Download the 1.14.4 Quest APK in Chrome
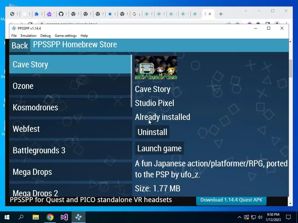This screenshot has width=298, height=223. click(x=231, y=200)
